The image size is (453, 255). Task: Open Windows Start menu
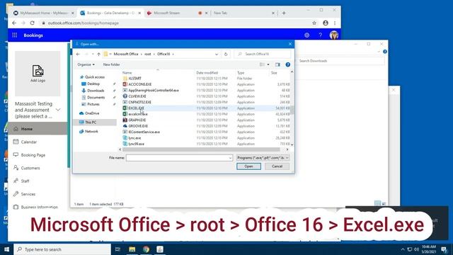[x=6, y=249]
